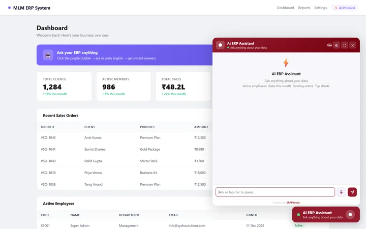This screenshot has width=366, height=229.
Task: Open the ERPPilot.io link
Action: pyautogui.click(x=293, y=203)
